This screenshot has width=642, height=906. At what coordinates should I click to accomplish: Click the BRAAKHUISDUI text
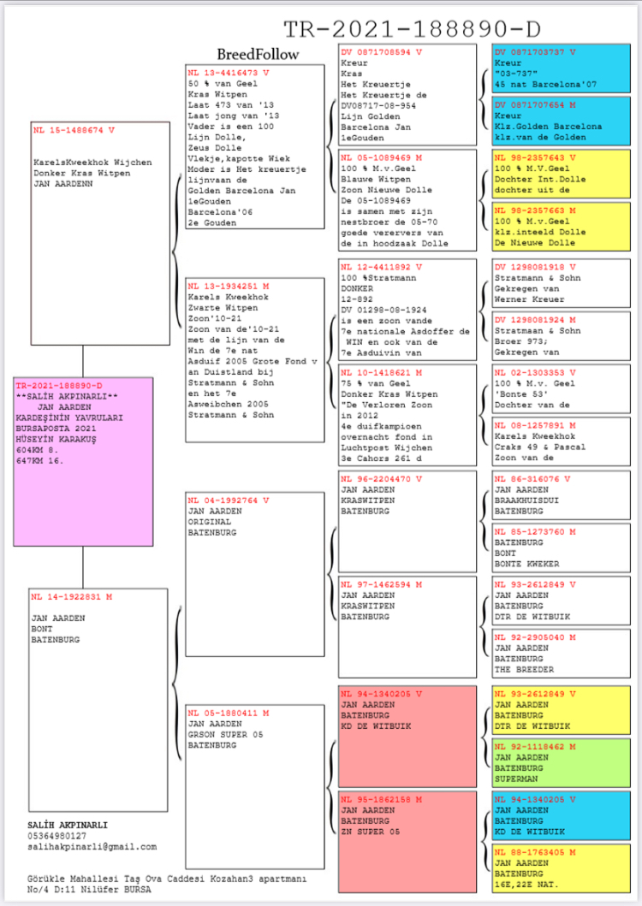[x=527, y=500]
